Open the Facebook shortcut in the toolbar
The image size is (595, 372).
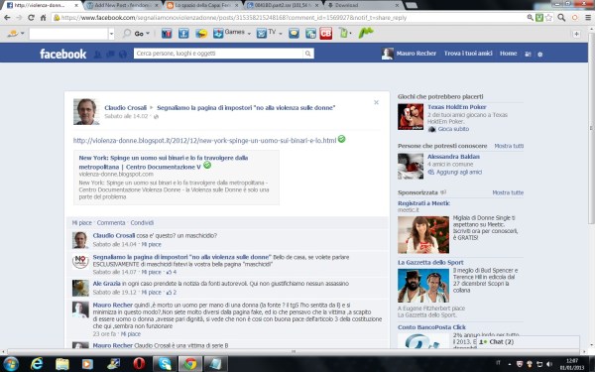click(183, 34)
